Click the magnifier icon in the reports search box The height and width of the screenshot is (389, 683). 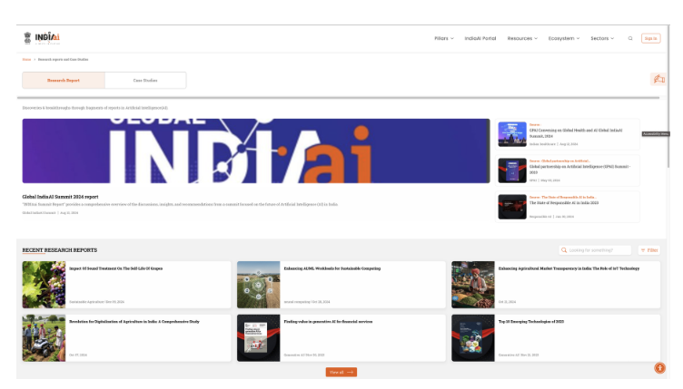(564, 250)
